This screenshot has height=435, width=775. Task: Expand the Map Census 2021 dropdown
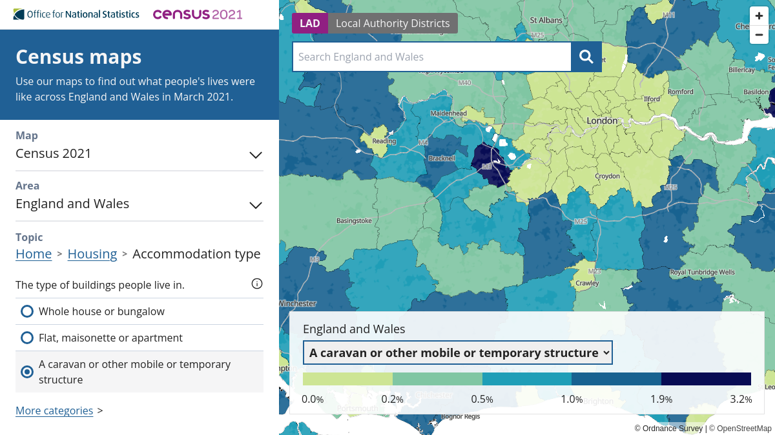(139, 153)
